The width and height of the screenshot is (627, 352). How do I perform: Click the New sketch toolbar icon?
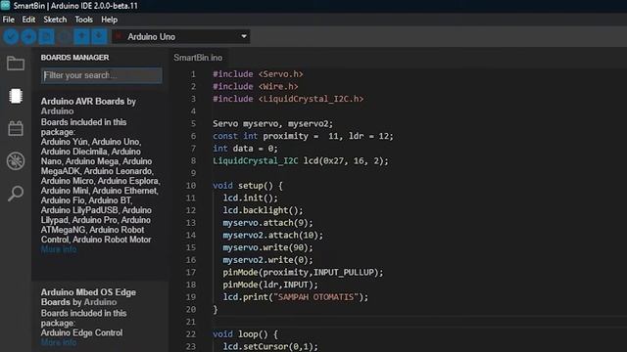coord(46,37)
